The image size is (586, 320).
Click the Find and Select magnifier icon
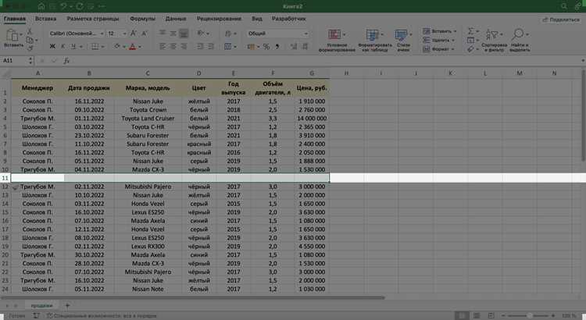[x=517, y=34]
